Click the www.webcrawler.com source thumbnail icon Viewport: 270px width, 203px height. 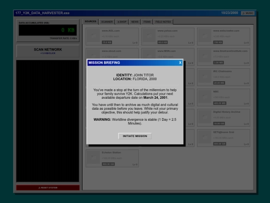pyautogui.click(x=205, y=36)
